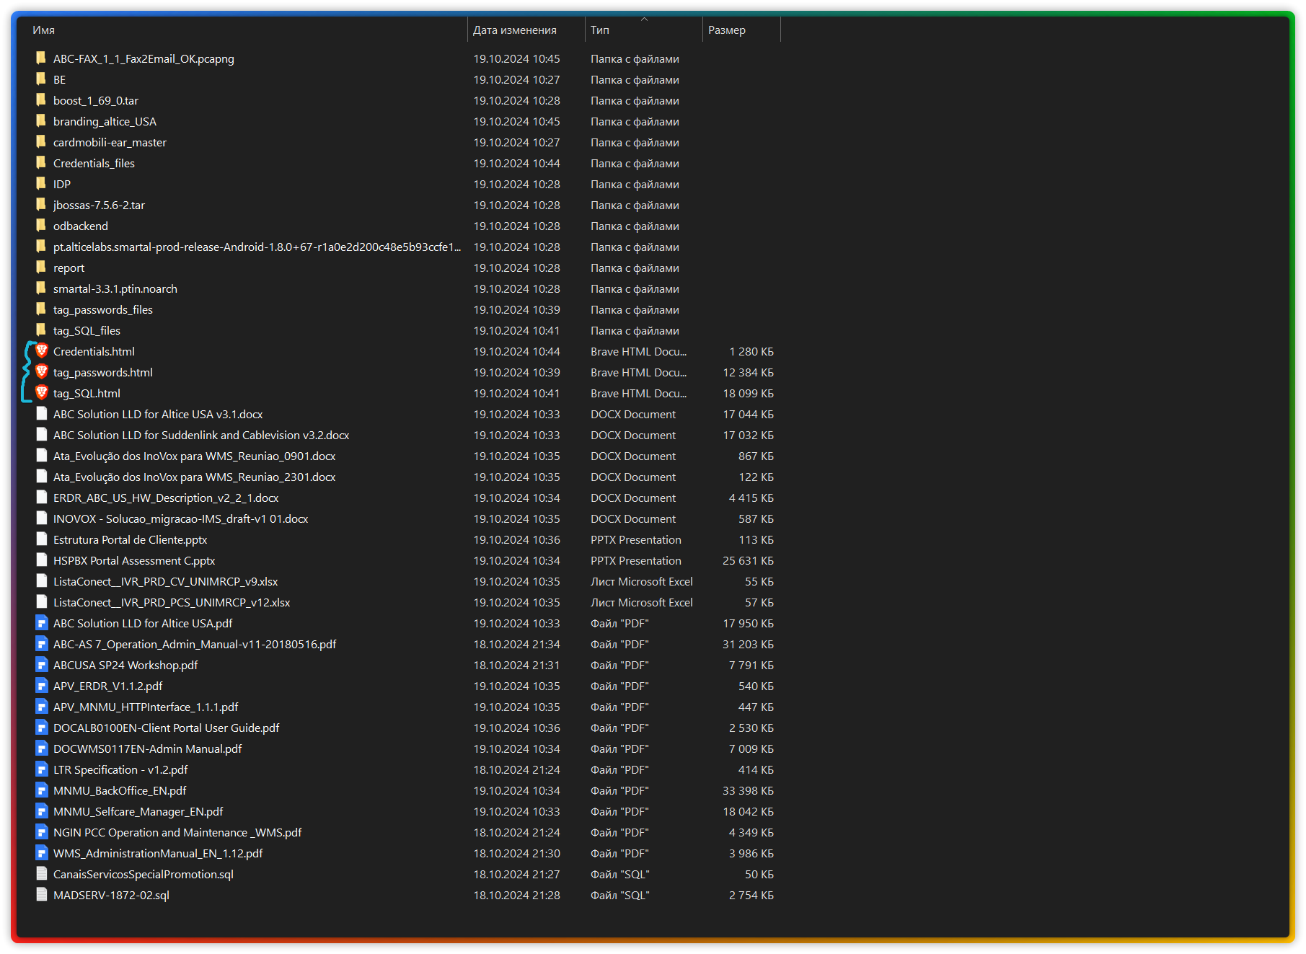Select INOVOX - Solucao_migracao-IMS_draft-v1 01.docx
1306x954 pixels.
pyautogui.click(x=180, y=518)
